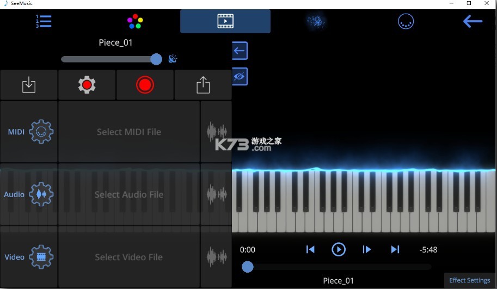Open the blue particle effects tab
The width and height of the screenshot is (497, 289).
pyautogui.click(x=316, y=21)
